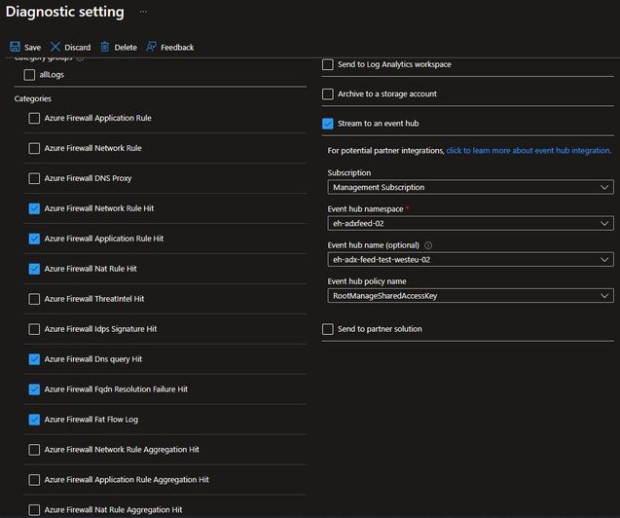This screenshot has width=620, height=518.
Task: Click the Save disk icon
Action: point(15,47)
